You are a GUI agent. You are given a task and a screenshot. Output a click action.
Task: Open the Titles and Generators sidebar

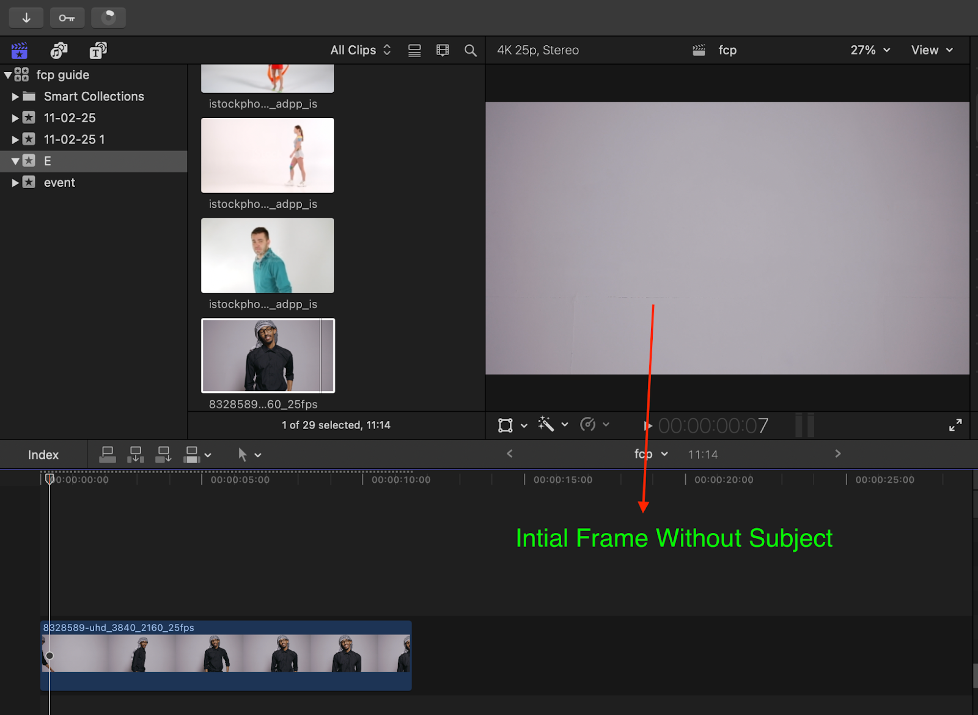(98, 50)
